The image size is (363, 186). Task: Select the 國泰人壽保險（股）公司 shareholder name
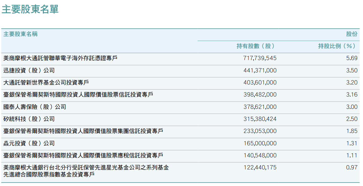[x=35, y=107]
